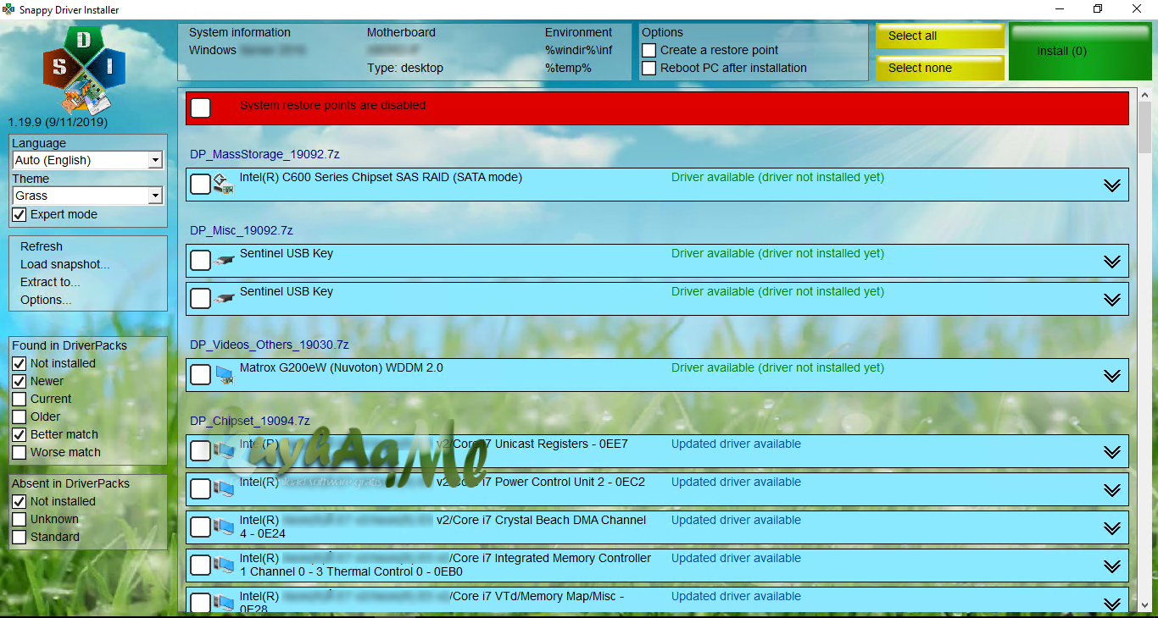Uncheck the Better match filter
The height and width of the screenshot is (618, 1158).
19,434
